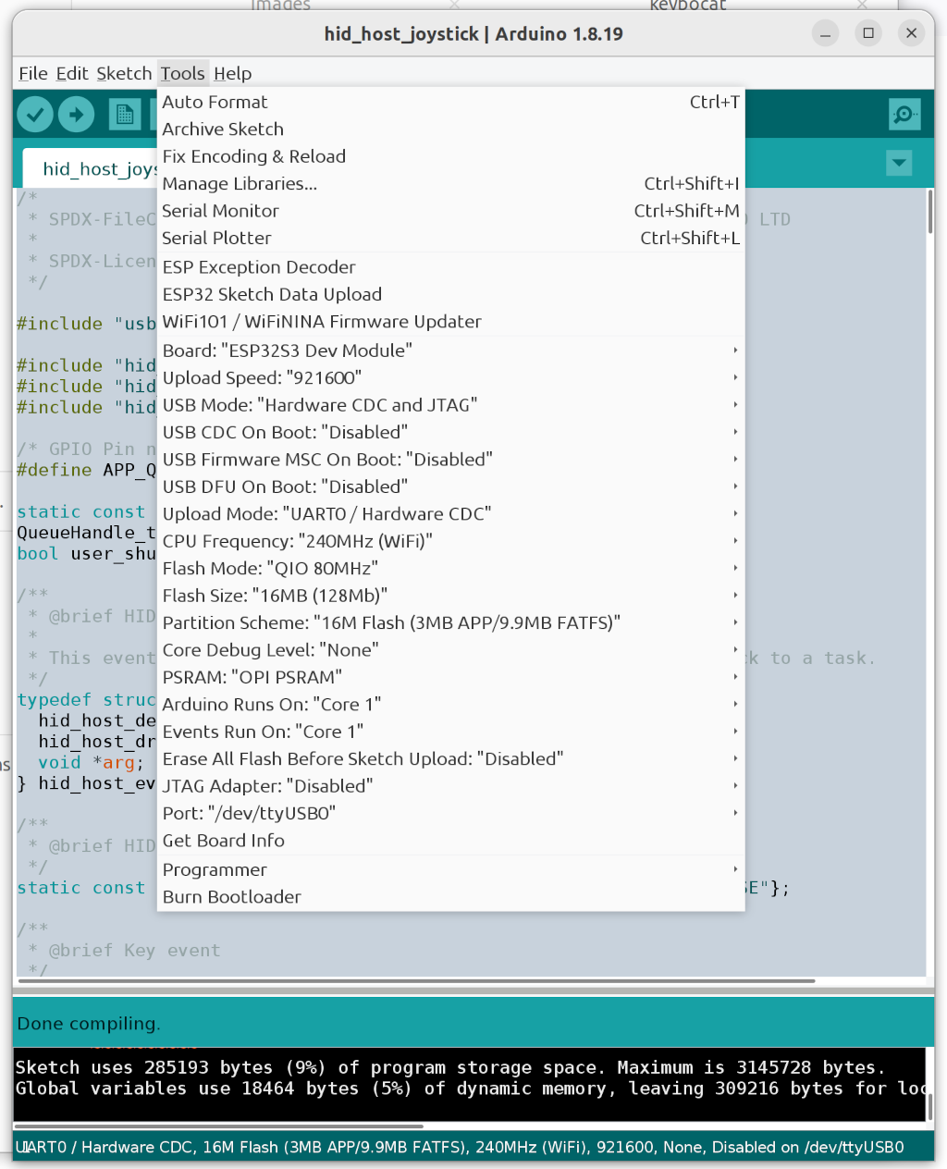947x1169 pixels.
Task: Open Manage Libraries... entry
Action: pos(451,183)
